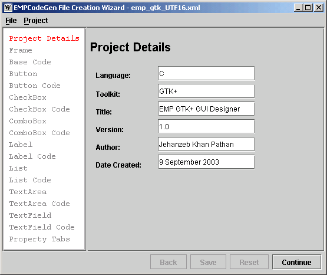Screen dimensions: 327x275
Task: Select Project Details in the step list
Action: point(44,38)
